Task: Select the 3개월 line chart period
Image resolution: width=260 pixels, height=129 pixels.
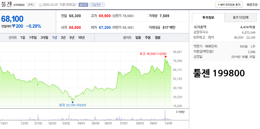Action: pos(44,37)
